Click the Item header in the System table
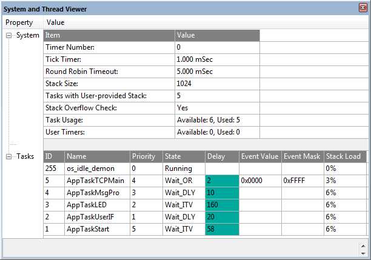This screenshot has width=371, height=260. point(109,36)
